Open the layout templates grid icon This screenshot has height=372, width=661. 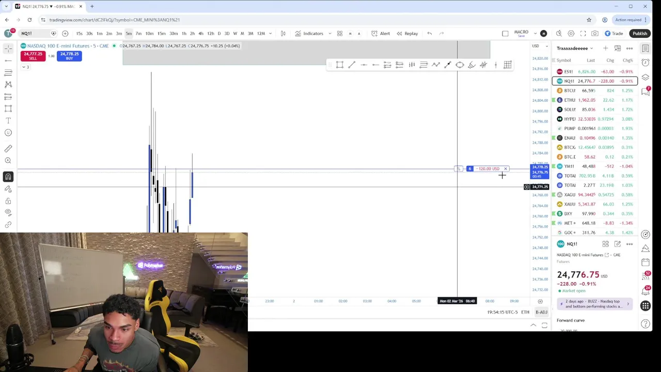340,34
